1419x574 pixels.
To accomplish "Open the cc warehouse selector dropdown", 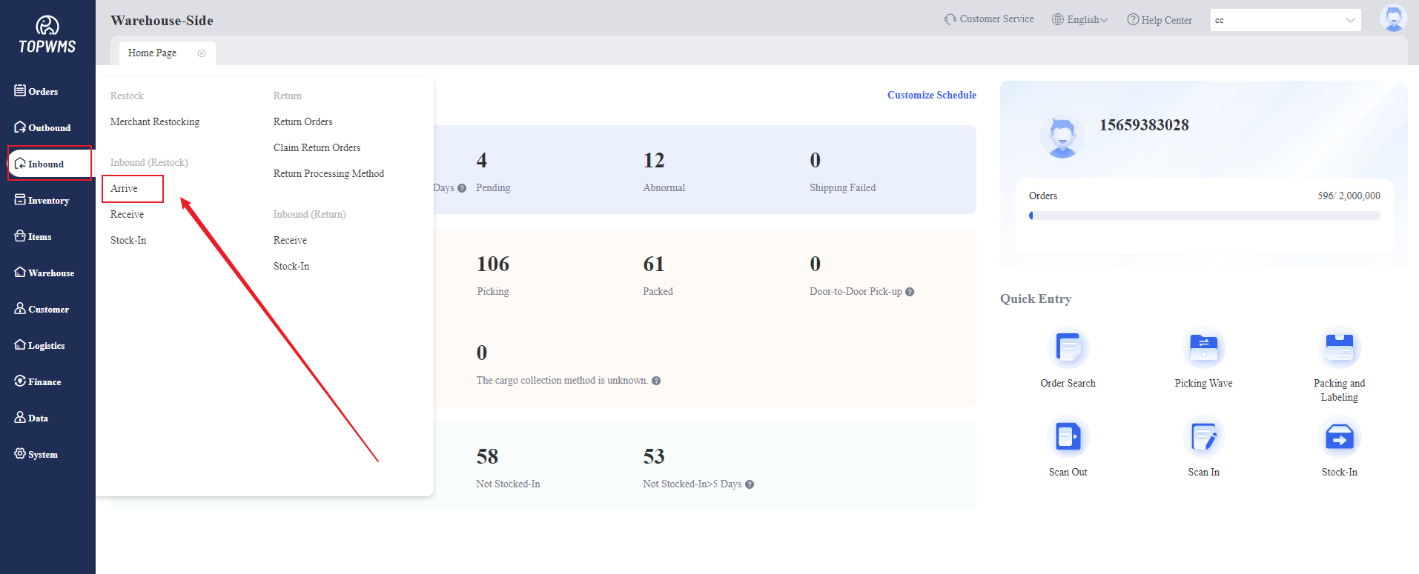I will click(x=1285, y=20).
